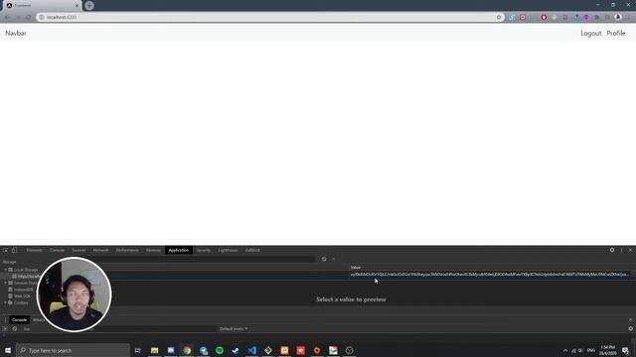
Task: Show hidden system tray icons
Action: coord(565,350)
